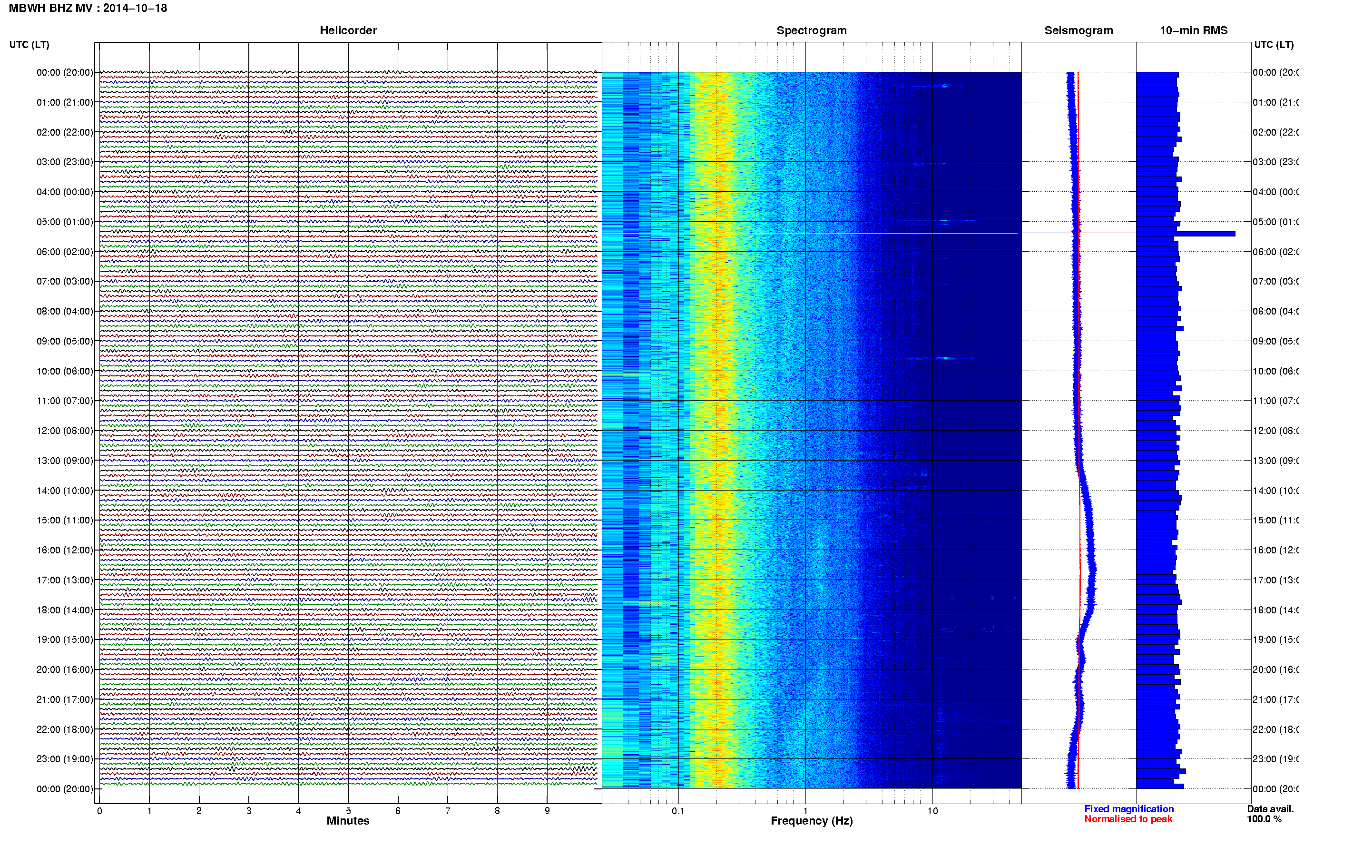Click the left time label '08:00 (04:00)'

(x=65, y=311)
